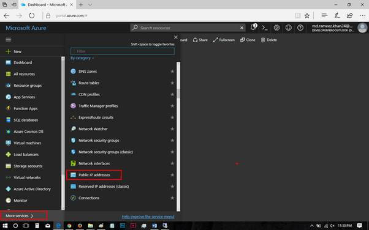Viewport: 369px width, 230px height.
Task: Send feedback via smiley icon
Action: [x=288, y=28]
